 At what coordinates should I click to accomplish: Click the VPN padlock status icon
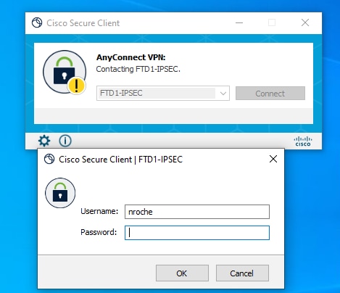pyautogui.click(x=65, y=72)
